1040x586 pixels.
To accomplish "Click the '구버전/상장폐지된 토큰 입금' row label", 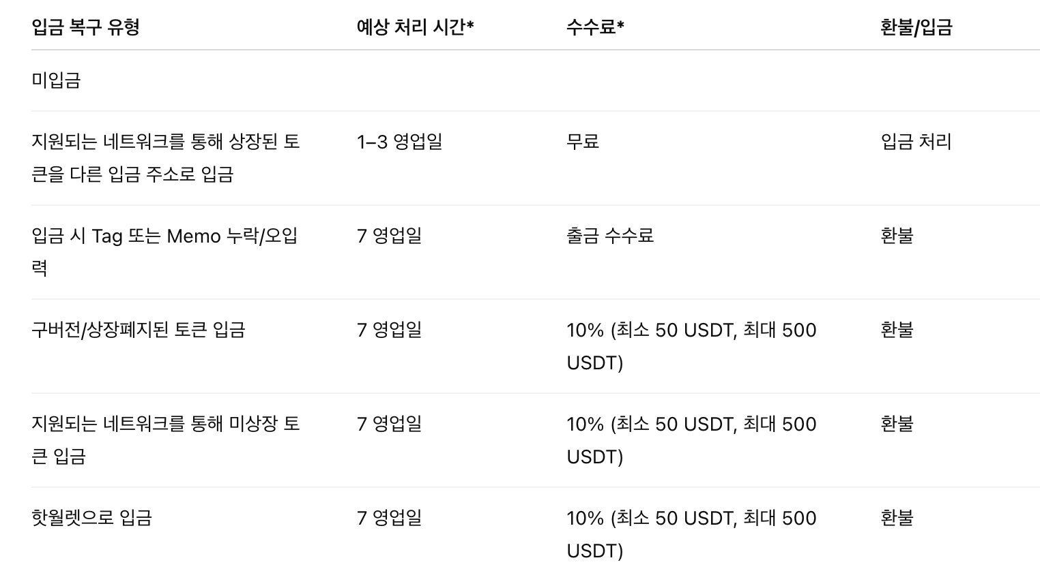I will [x=138, y=330].
